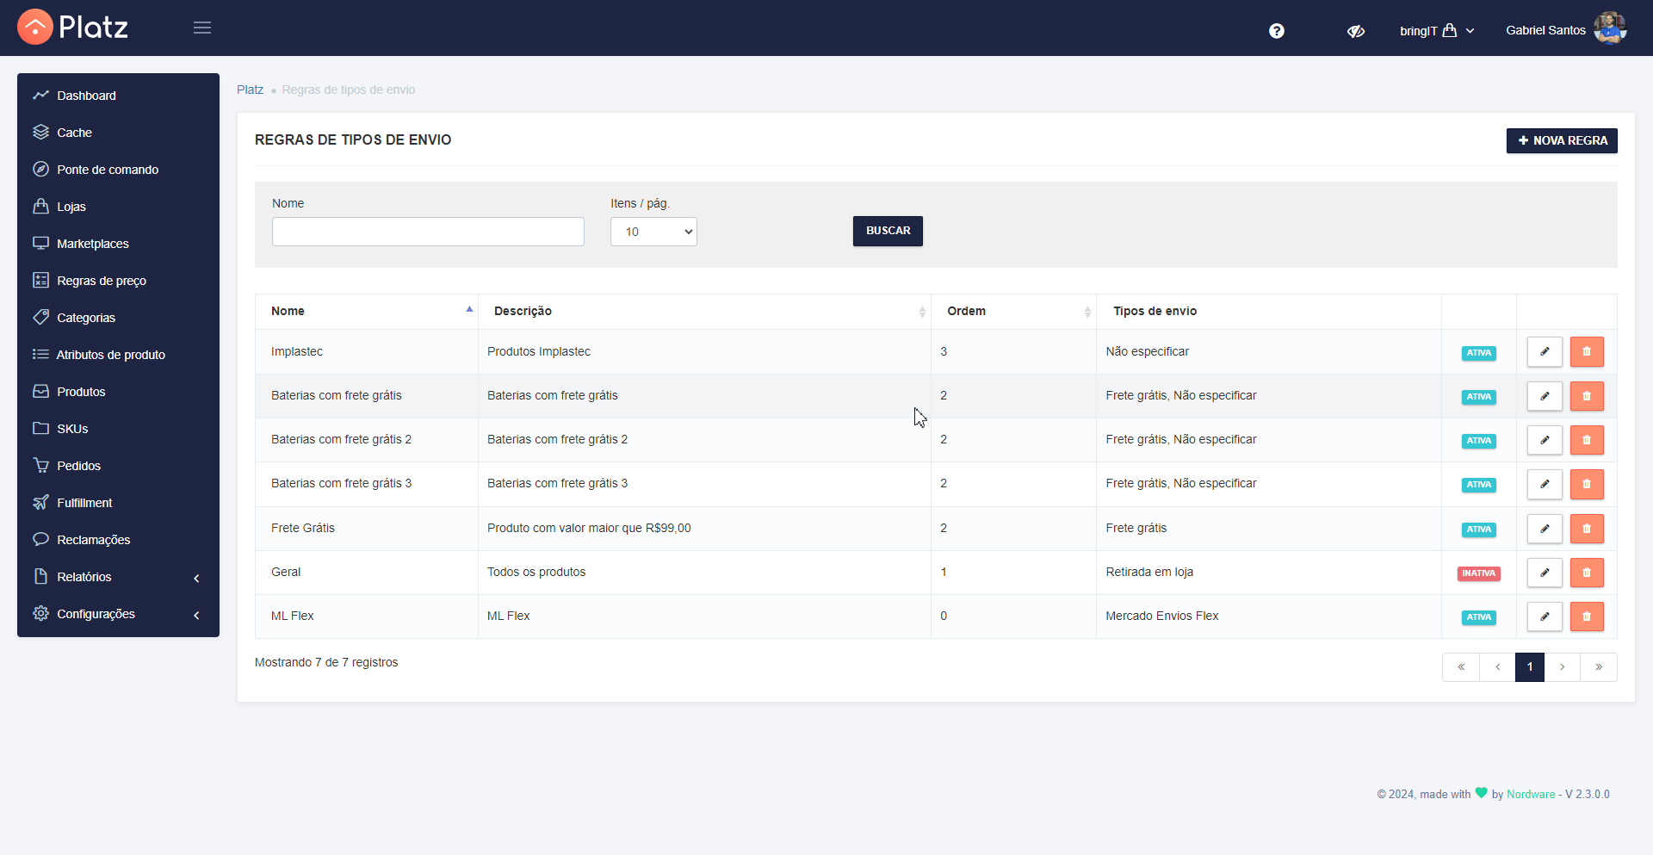Edit Baterias com frete grátis 3 rule

1545,484
